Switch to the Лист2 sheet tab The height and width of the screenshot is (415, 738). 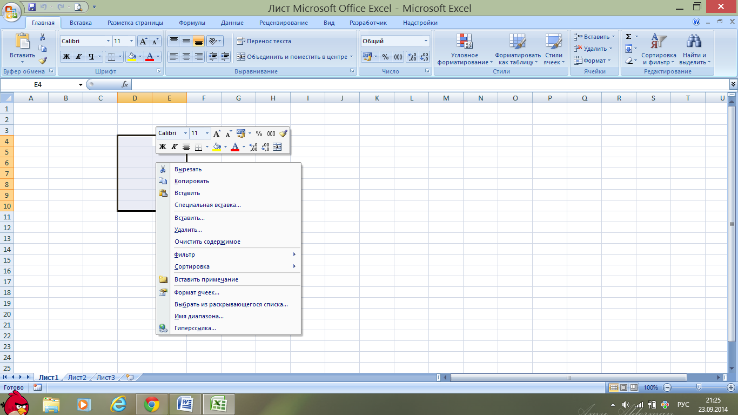click(77, 378)
